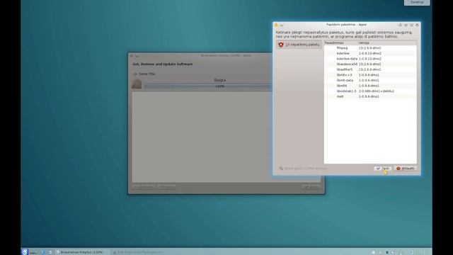Select the libmlt-data package row

(370, 80)
